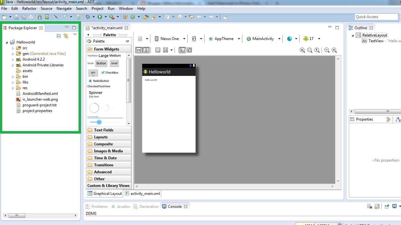Image resolution: width=401 pixels, height=225 pixels.
Task: Click the globe locale icon
Action: (x=289, y=39)
